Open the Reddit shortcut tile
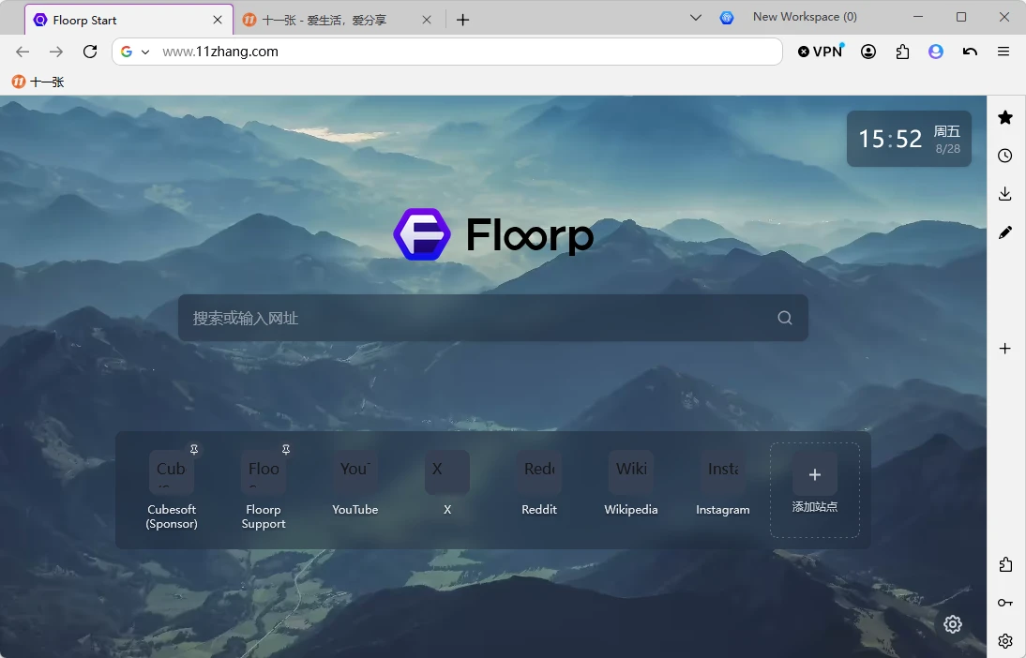The width and height of the screenshot is (1026, 658). [539, 484]
